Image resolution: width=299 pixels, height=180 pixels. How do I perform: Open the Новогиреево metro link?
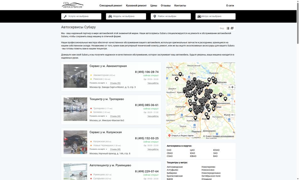point(209,167)
